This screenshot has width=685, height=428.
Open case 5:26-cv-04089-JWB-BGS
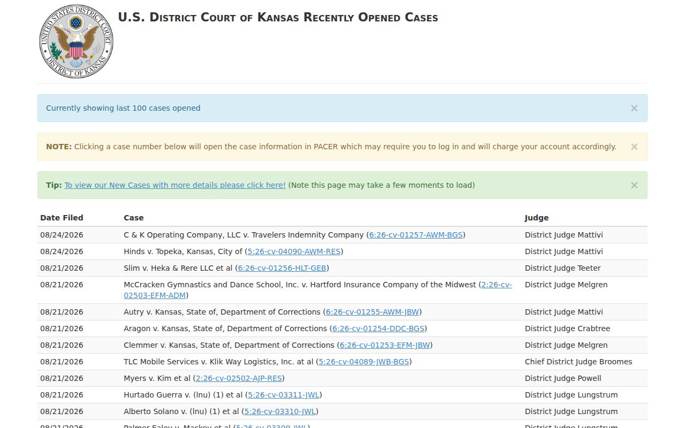point(364,362)
